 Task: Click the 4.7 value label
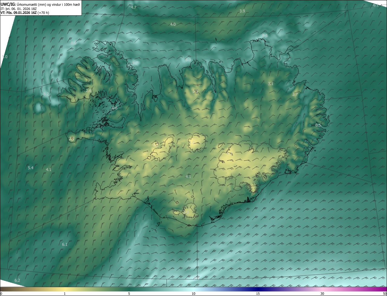coord(134,7)
